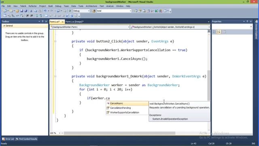Close the Form1.cs* tab
The image size is (259, 146).
click(62, 21)
